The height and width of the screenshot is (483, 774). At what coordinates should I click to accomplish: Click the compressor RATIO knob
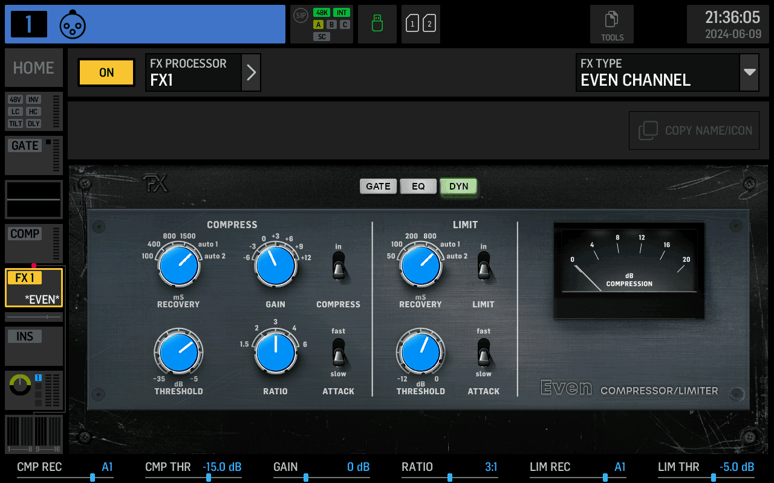click(276, 352)
